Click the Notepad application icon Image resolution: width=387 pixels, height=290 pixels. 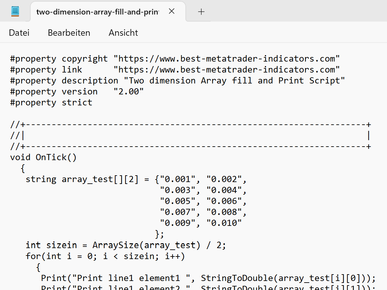pos(15,11)
